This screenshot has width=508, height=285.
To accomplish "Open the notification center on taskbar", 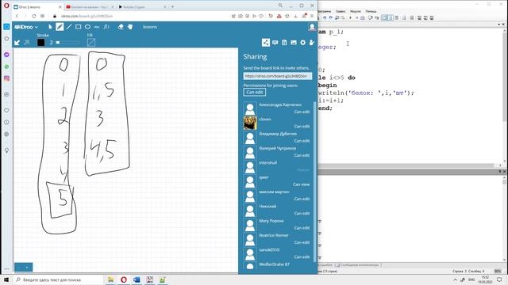I will click(x=499, y=279).
